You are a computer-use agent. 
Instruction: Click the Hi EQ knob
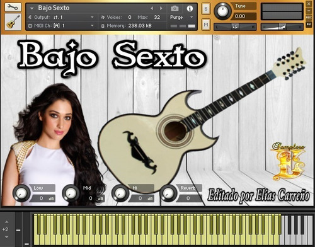(120, 193)
